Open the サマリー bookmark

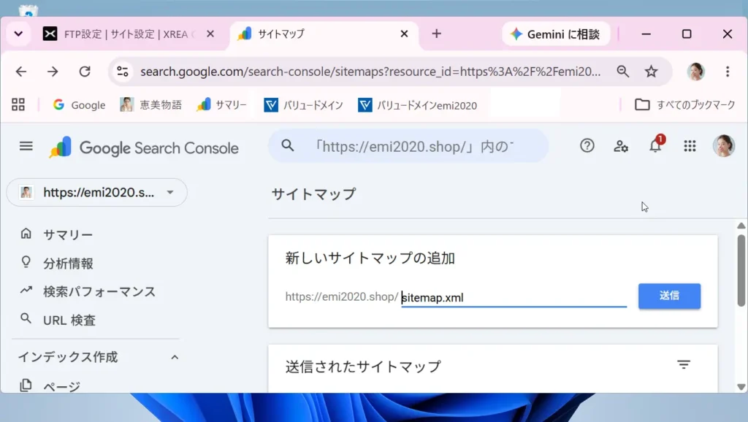tap(222, 105)
